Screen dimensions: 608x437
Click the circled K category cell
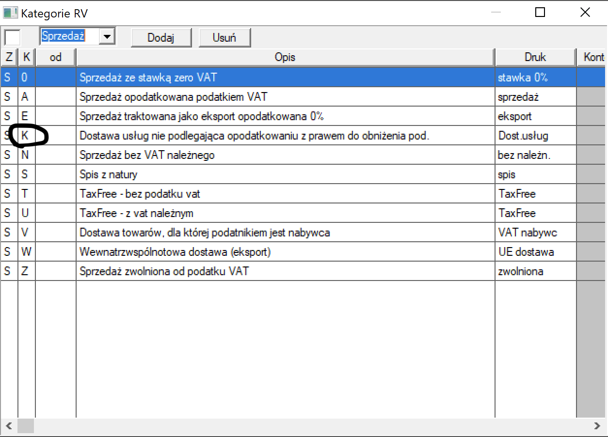click(25, 136)
